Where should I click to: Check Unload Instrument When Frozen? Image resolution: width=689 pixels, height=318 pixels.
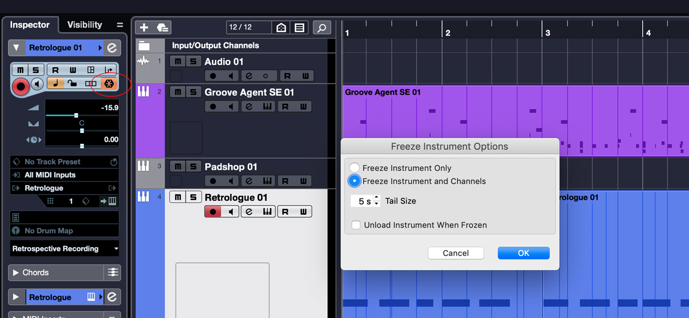tap(356, 225)
